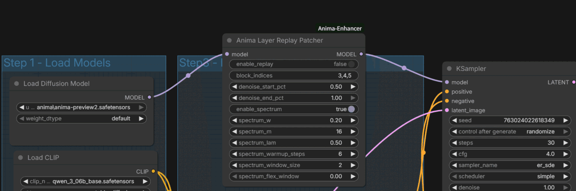Decrease cfg value with left arrow
Screen dimensions: 576x191
454,154
